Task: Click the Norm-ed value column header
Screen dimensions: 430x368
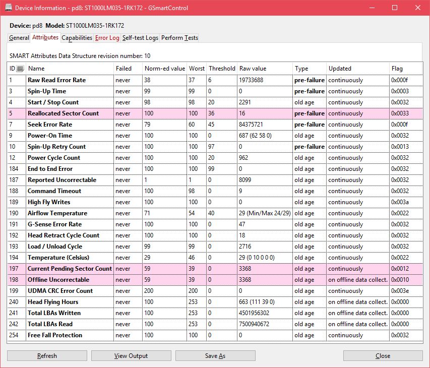Action: (x=165, y=69)
